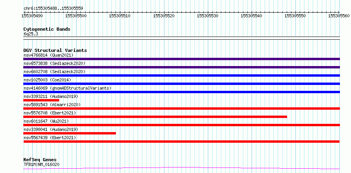Open variant label nsv3398041 (Audano2019)
This screenshot has height=173, width=351.
click(51, 129)
